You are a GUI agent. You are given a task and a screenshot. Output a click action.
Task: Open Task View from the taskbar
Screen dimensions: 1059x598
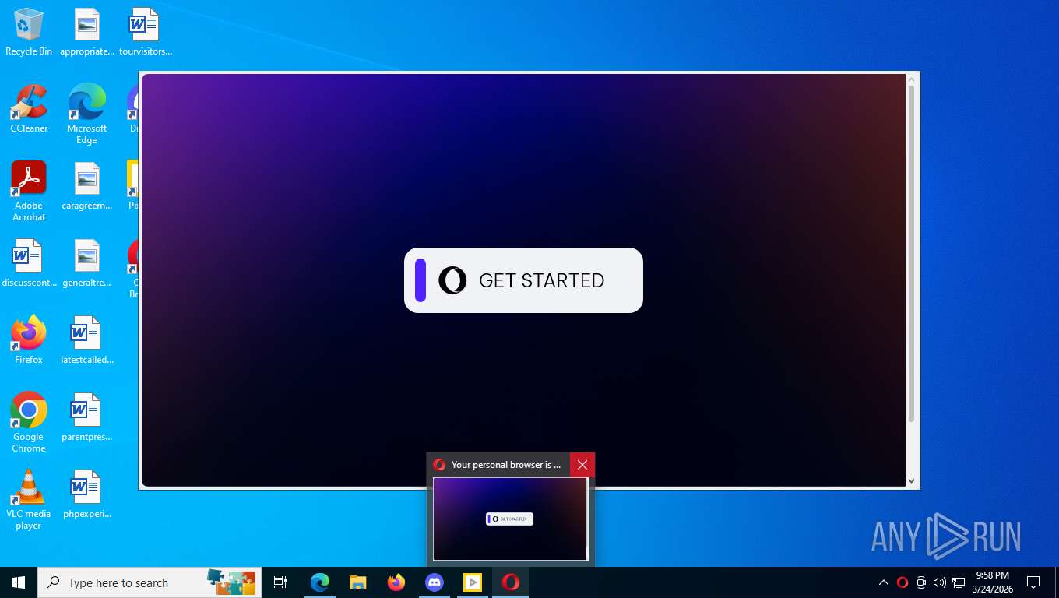click(280, 582)
